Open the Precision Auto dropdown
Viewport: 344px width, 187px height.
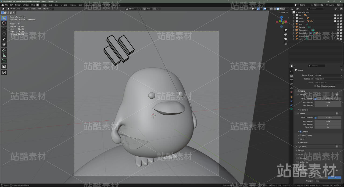point(328,181)
